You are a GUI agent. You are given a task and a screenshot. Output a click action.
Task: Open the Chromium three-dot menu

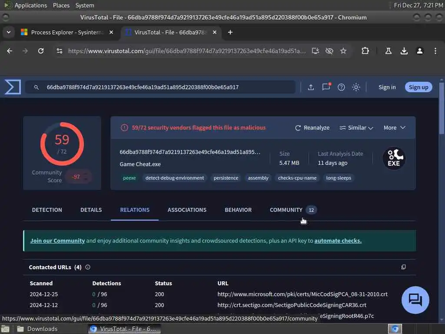click(435, 51)
